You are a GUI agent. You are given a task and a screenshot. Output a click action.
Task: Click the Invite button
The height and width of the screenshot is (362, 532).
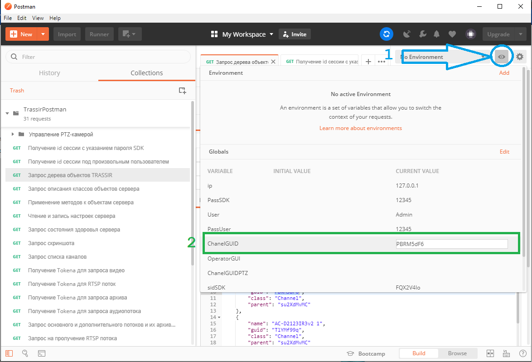(x=295, y=34)
